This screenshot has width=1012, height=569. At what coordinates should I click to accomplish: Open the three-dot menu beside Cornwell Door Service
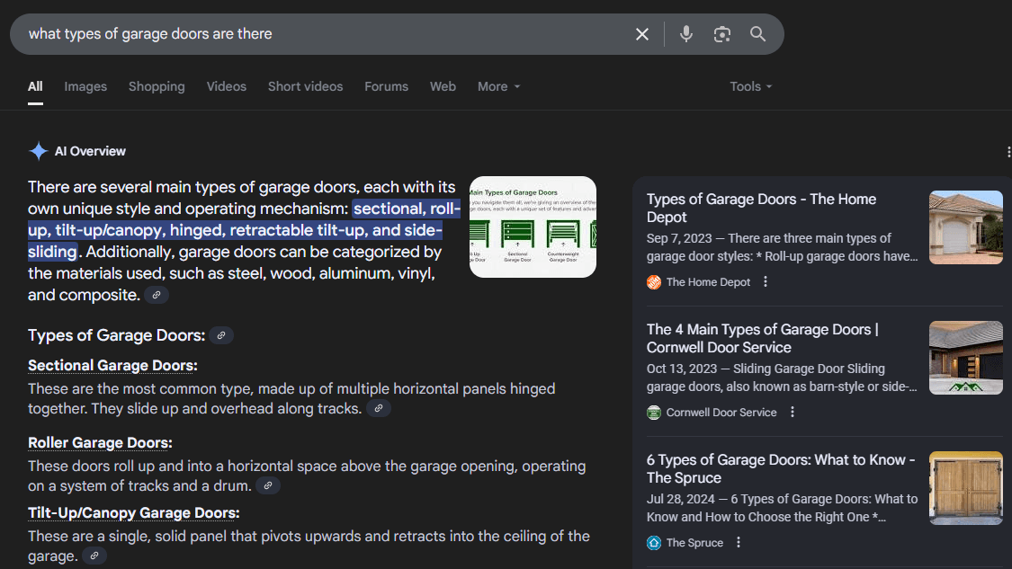point(793,413)
